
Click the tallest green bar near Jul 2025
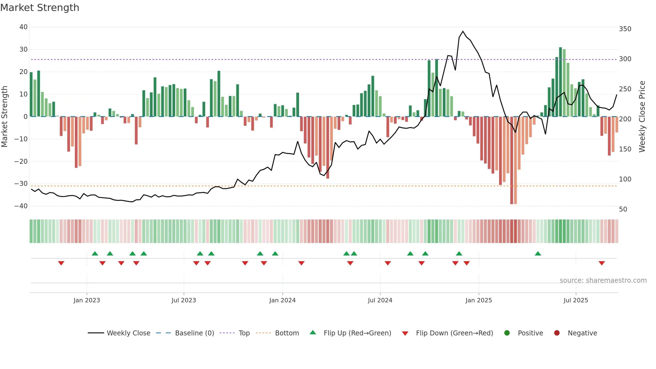tap(560, 82)
